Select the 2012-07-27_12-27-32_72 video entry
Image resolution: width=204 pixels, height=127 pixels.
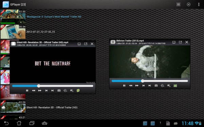click(x=40, y=32)
